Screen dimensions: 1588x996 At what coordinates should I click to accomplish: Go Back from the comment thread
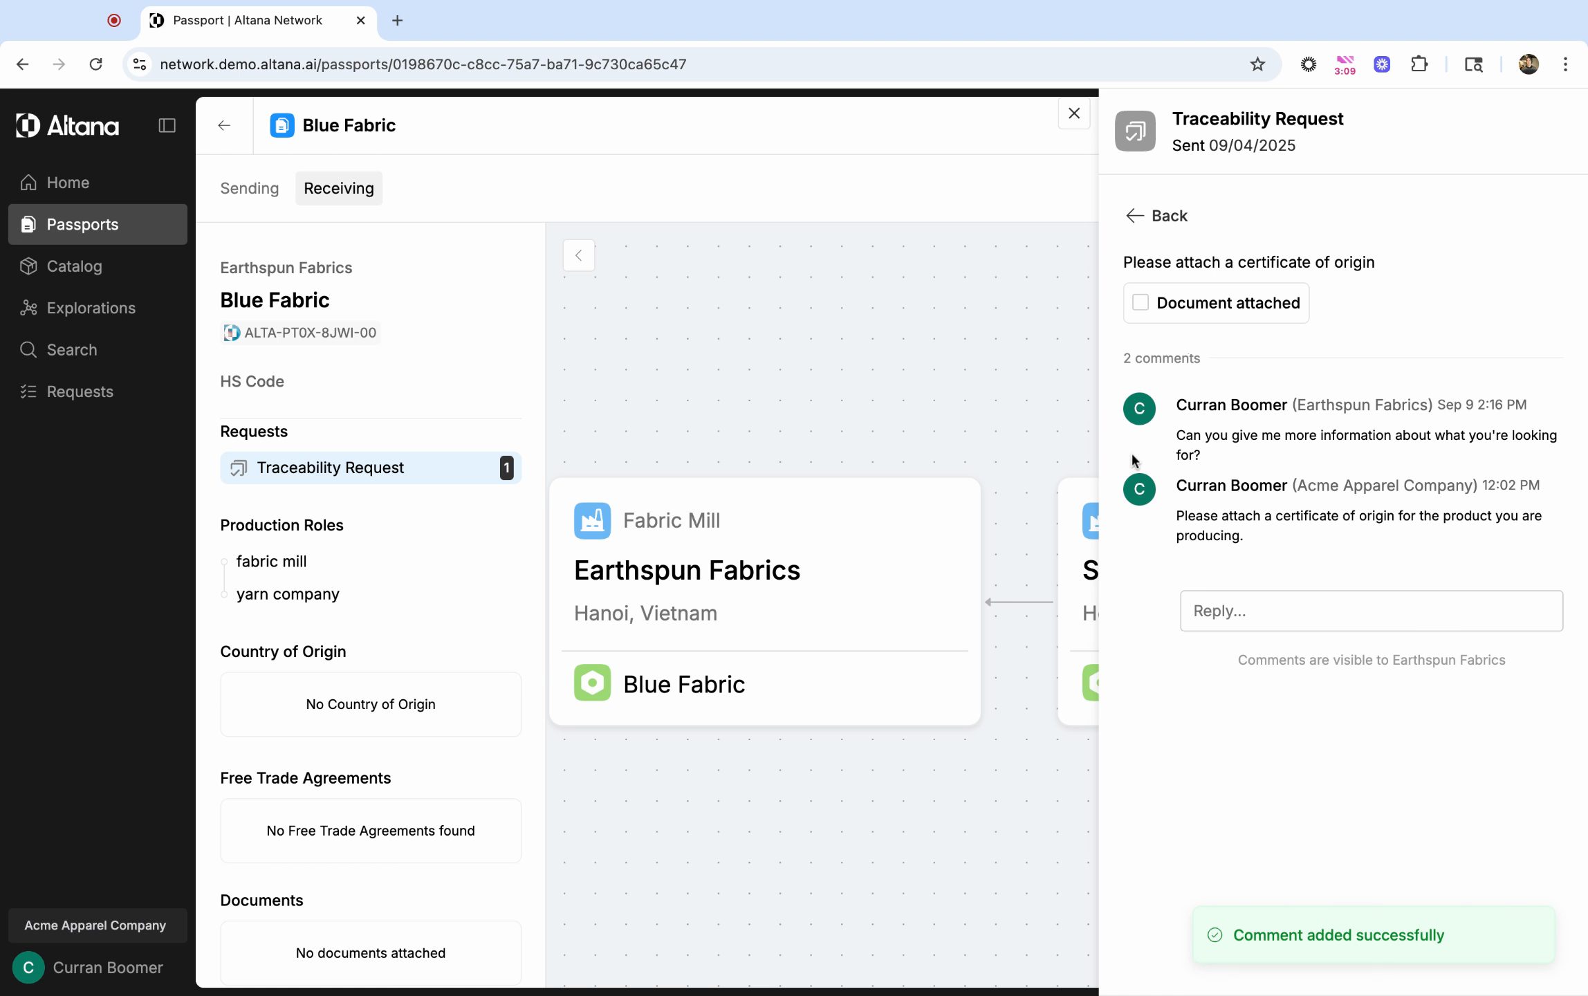1156,216
